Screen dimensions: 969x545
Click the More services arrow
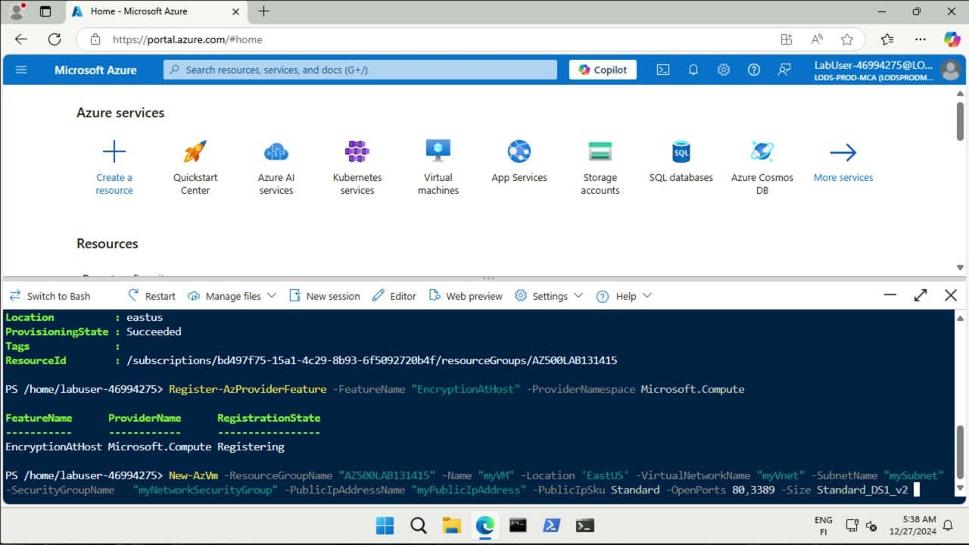pos(843,153)
